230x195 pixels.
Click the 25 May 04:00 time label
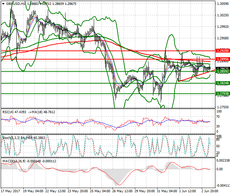coord(100,191)
